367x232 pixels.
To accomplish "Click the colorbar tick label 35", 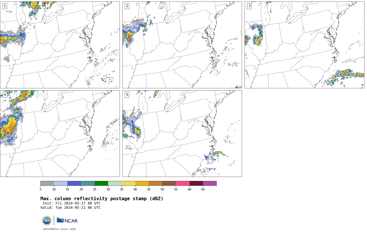I will tap(122, 189).
